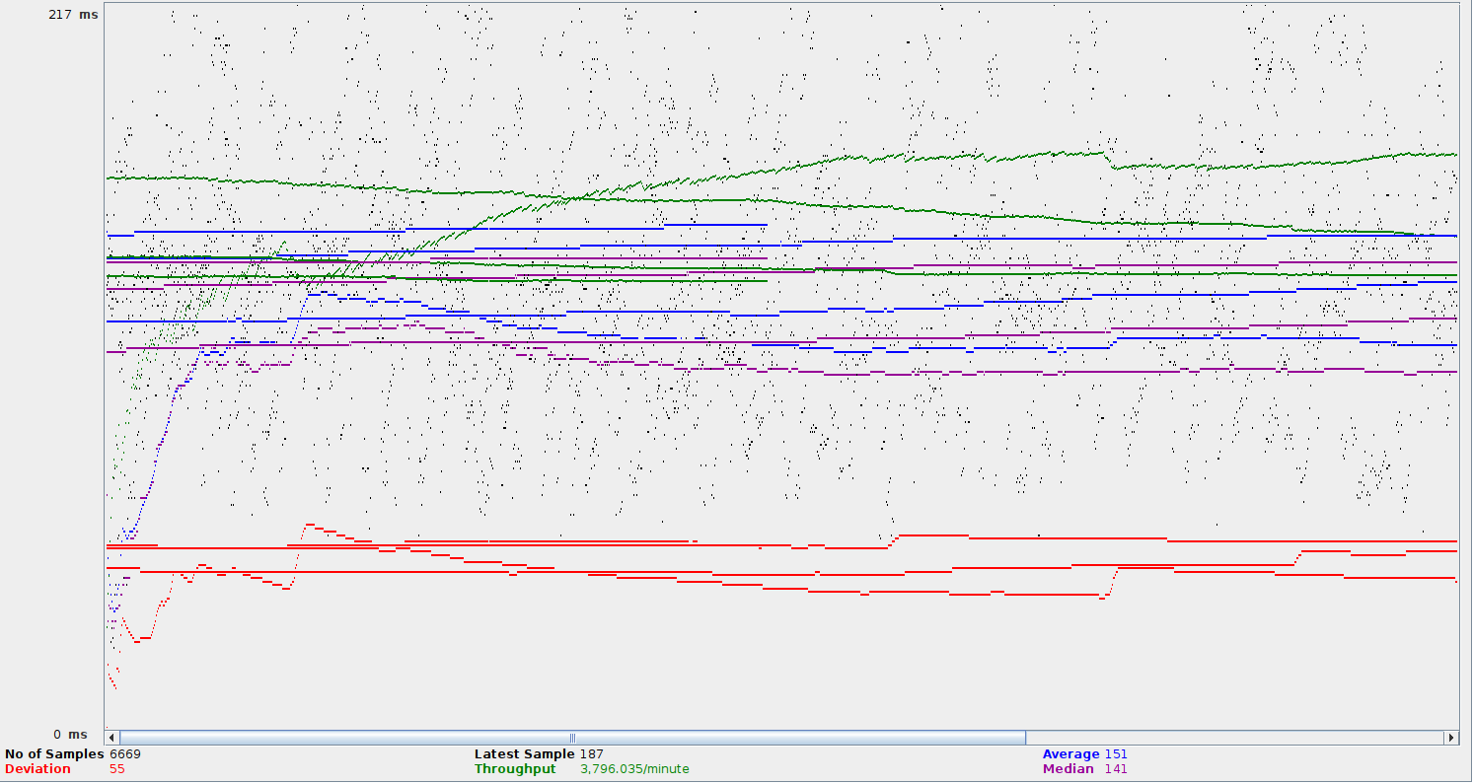1474x784 pixels.
Task: Select the purple Median legend label
Action: coord(1068,769)
